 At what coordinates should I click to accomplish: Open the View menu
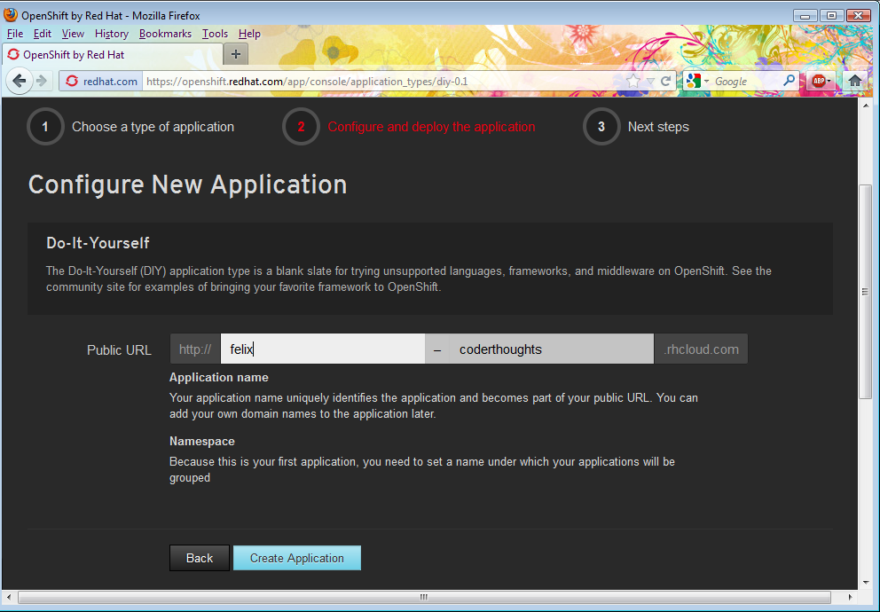(x=73, y=34)
